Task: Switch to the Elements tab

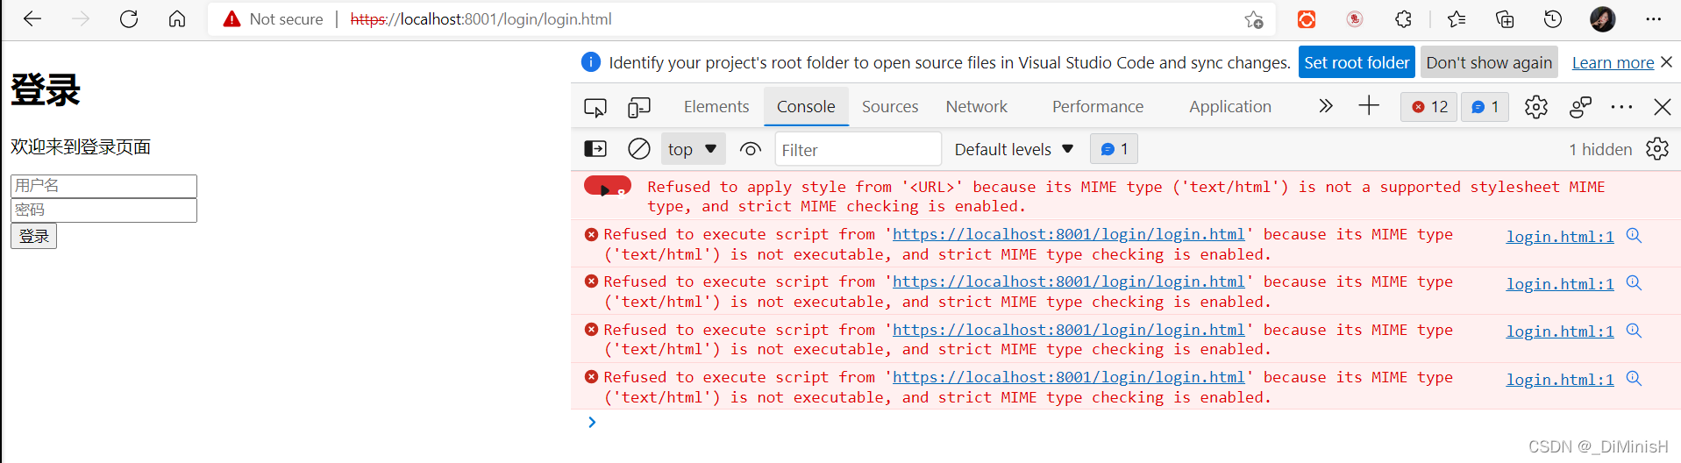Action: click(716, 106)
